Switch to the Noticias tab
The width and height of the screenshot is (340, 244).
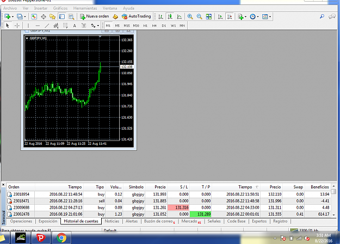coord(112,221)
